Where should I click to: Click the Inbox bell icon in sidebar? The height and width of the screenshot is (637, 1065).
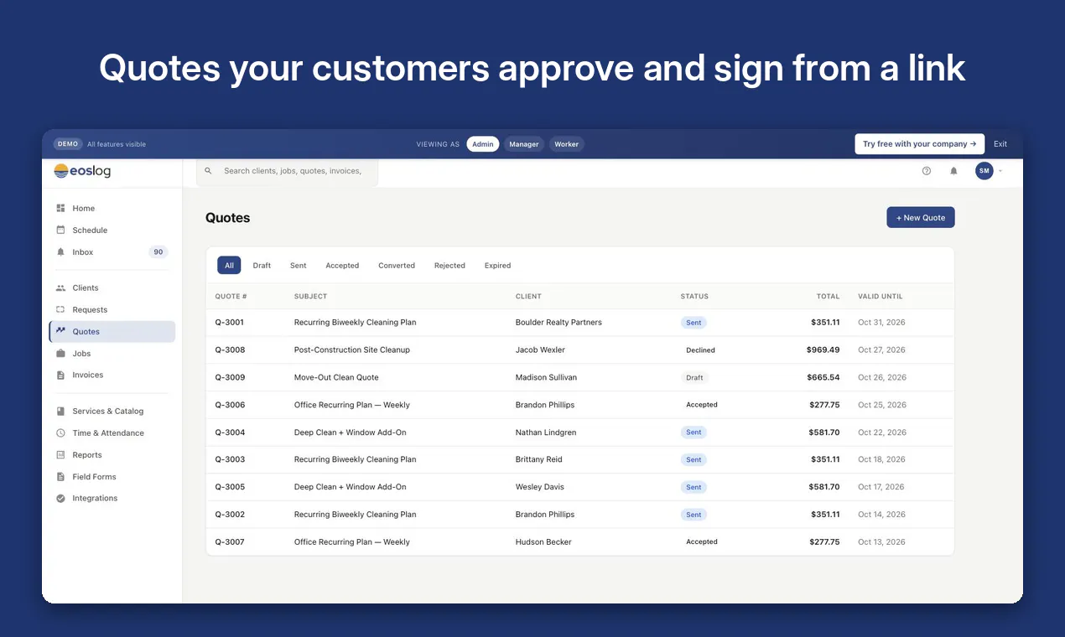pyautogui.click(x=60, y=251)
